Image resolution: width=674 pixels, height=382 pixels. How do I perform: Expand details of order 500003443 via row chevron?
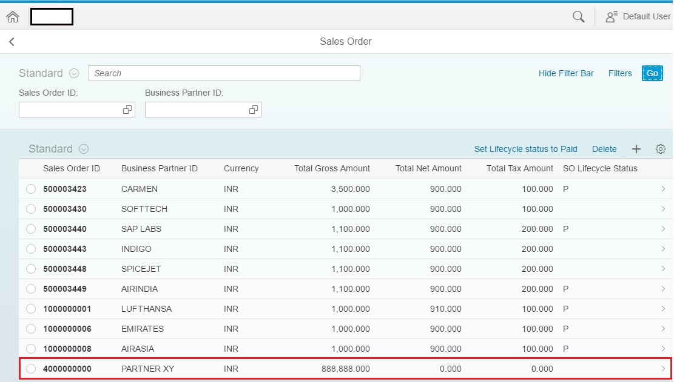(x=662, y=249)
